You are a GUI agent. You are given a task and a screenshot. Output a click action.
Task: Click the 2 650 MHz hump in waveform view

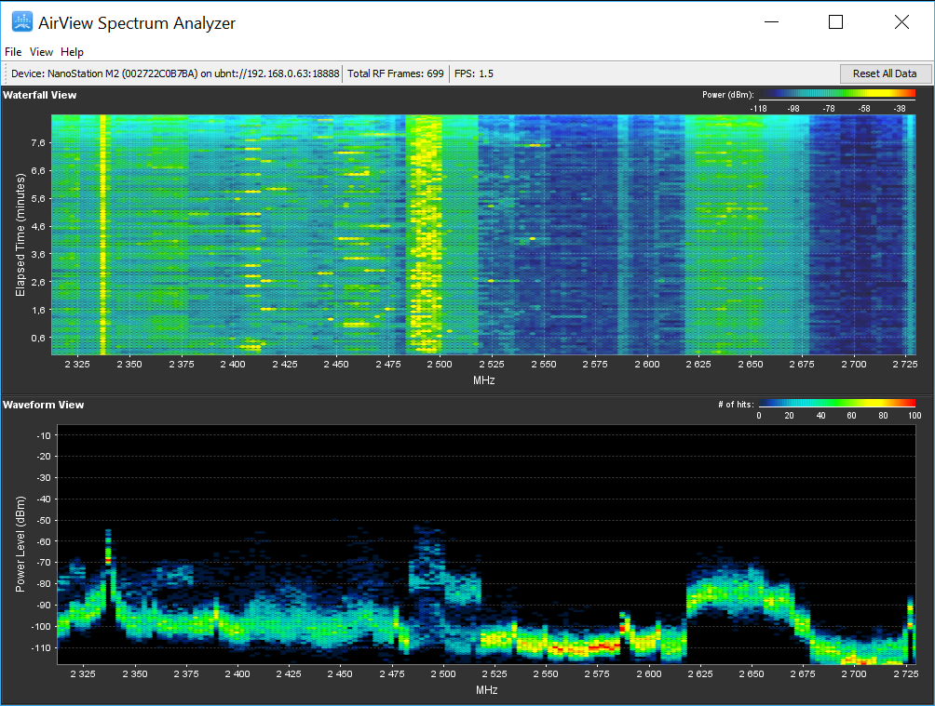point(739,590)
